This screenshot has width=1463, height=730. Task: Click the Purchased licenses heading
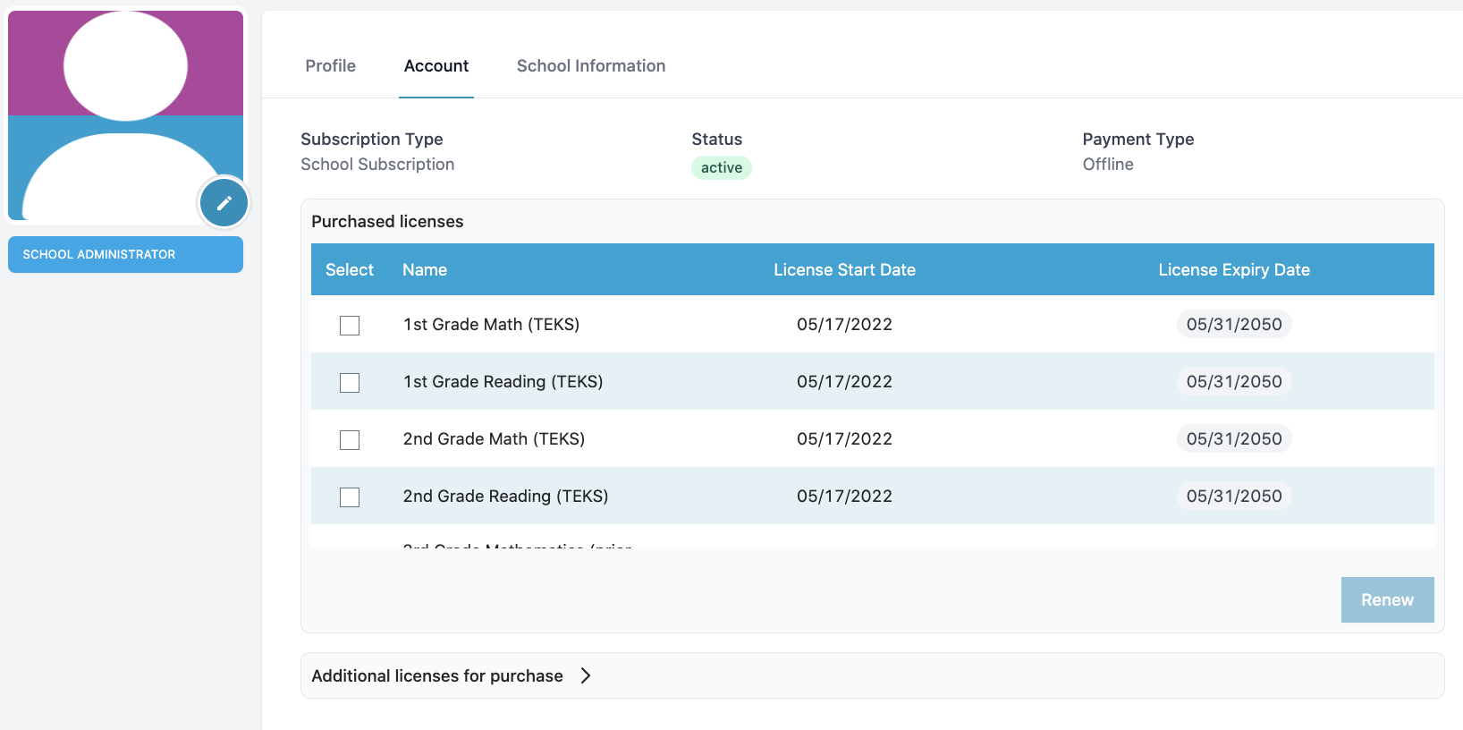point(387,222)
